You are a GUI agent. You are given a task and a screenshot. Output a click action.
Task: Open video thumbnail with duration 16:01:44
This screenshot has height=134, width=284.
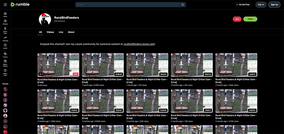point(192,65)
